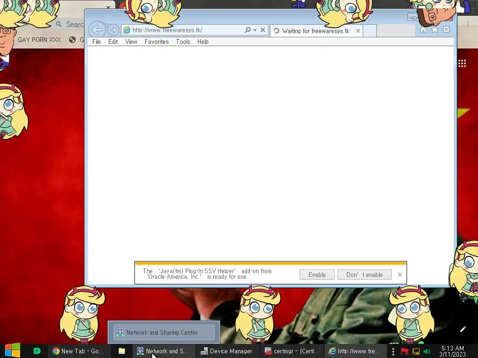Open the File menu
Screen dimensions: 478x358
(96, 41)
